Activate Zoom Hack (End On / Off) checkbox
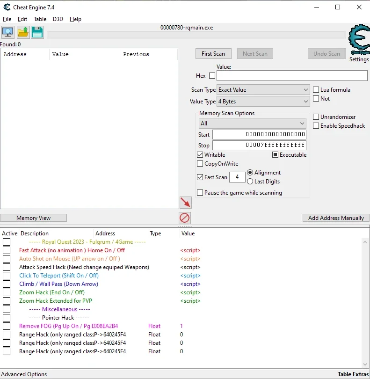The image size is (370, 379). coord(7,292)
